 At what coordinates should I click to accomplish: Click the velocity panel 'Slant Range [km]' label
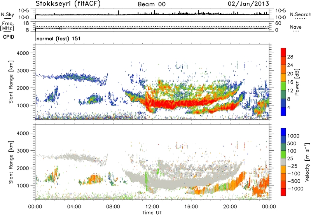(x=11, y=162)
